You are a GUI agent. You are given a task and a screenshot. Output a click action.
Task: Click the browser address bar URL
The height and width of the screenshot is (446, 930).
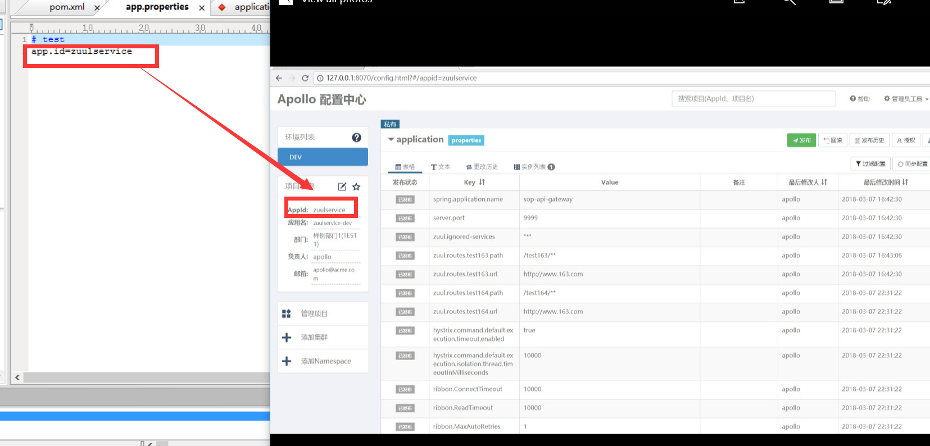401,78
